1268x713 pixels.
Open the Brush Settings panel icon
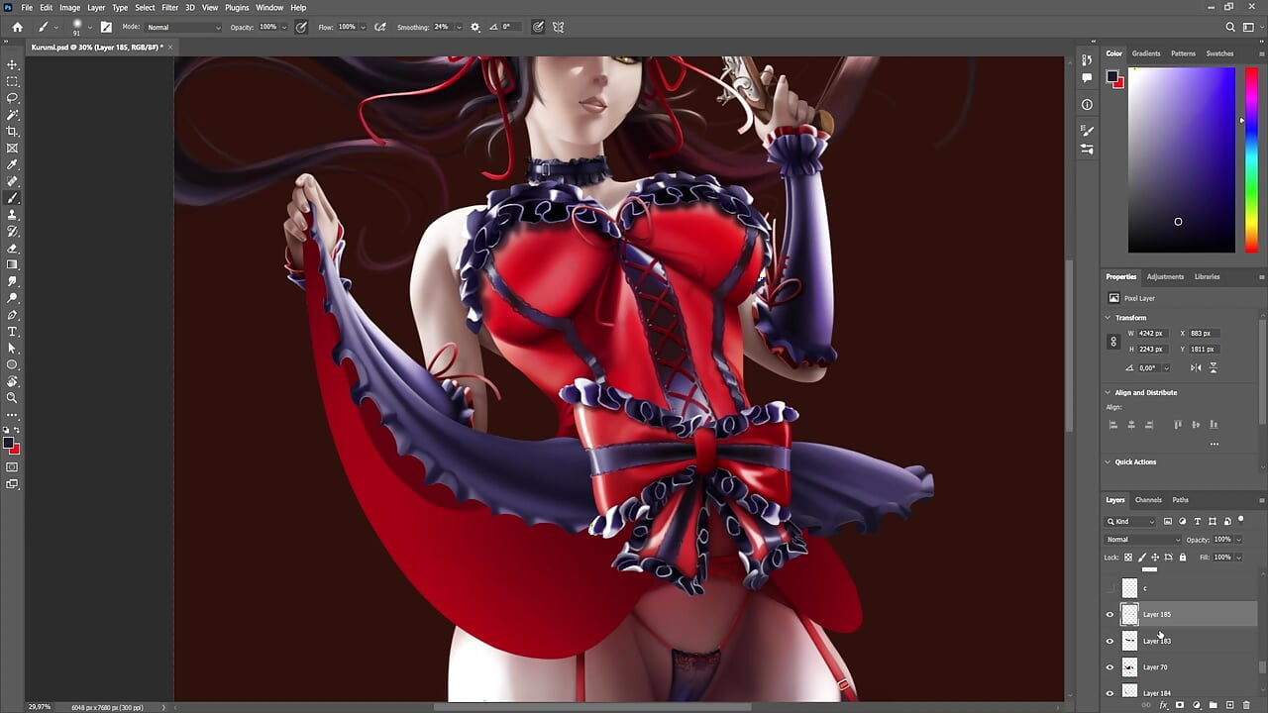tap(1087, 131)
